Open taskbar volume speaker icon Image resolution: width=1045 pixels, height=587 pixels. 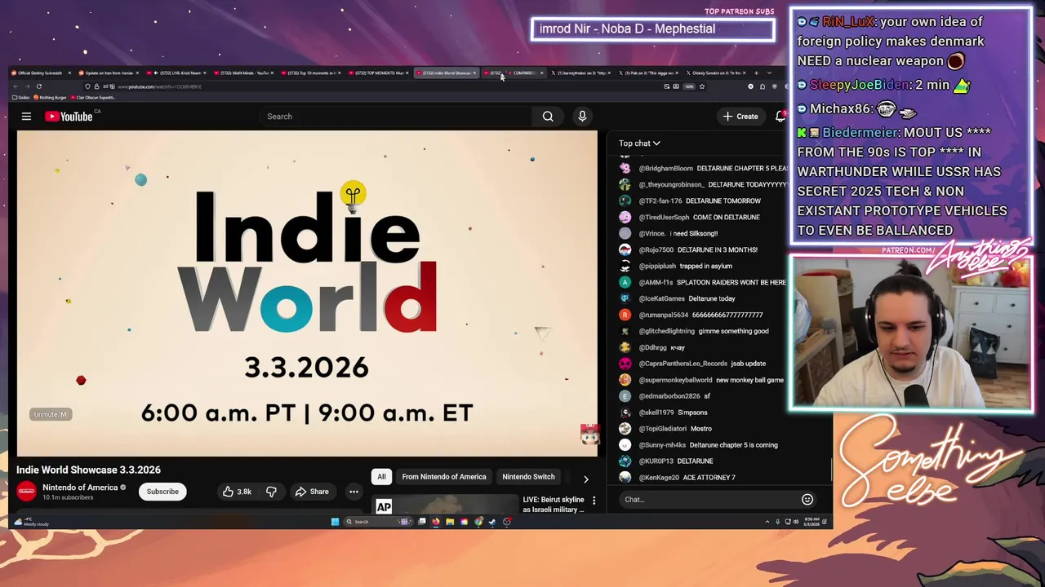pos(796,522)
